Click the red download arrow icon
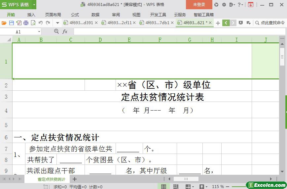This screenshot has width=287, height=189. click(251, 5)
